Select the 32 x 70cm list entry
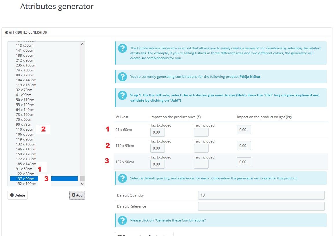Screen dimensions: 334x236 (24, 90)
